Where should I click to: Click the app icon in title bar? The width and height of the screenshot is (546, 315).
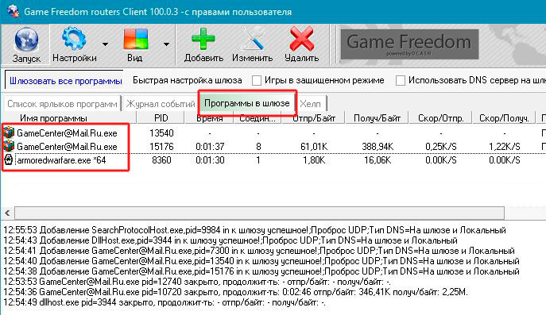(x=14, y=11)
